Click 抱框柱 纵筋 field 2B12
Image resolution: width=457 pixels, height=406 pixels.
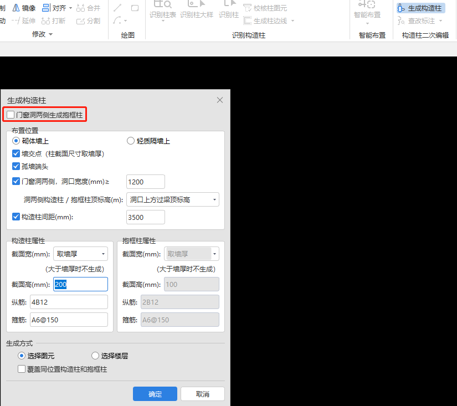[180, 302]
